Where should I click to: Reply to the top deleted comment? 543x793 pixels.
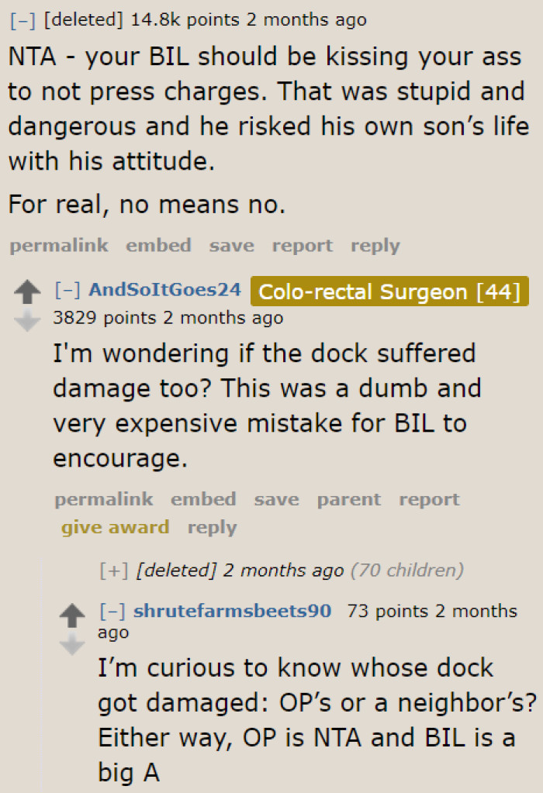pos(375,246)
